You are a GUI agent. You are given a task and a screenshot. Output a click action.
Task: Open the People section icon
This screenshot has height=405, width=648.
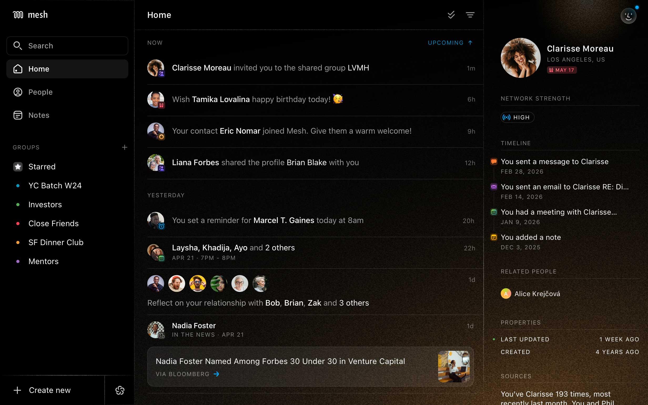click(18, 92)
